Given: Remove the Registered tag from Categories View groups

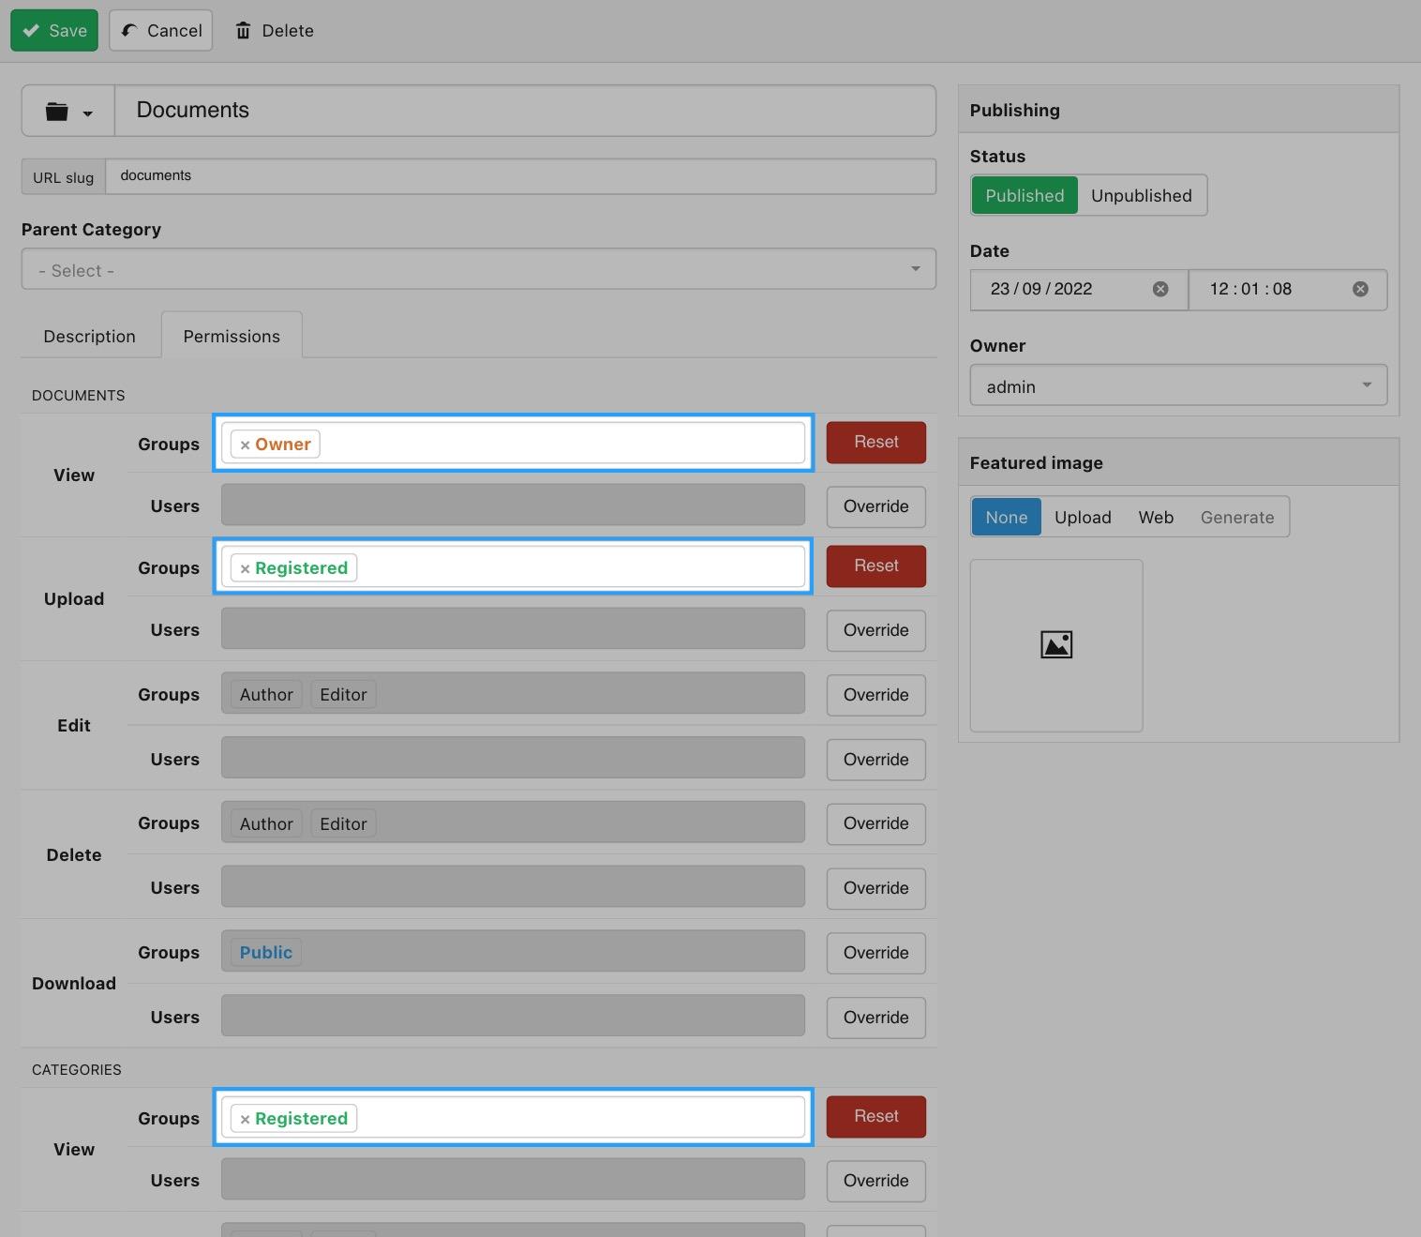Looking at the screenshot, I should pyautogui.click(x=245, y=1120).
